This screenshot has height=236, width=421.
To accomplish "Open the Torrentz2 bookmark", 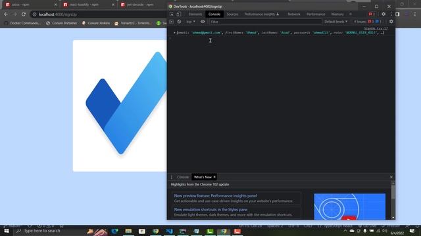I will point(133,24).
